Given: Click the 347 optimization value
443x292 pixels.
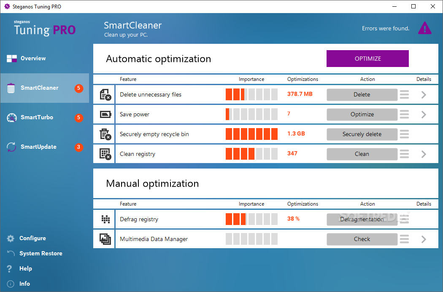Looking at the screenshot, I should (292, 153).
